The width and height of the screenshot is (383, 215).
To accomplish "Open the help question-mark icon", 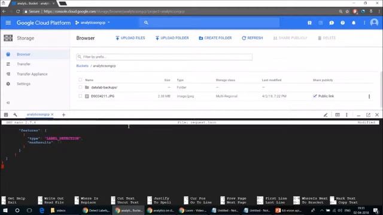I will (342, 23).
